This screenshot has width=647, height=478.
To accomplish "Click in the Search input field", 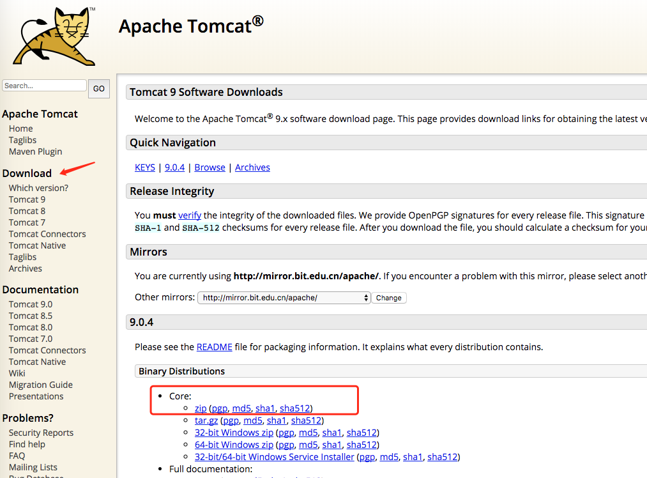I will coord(44,86).
